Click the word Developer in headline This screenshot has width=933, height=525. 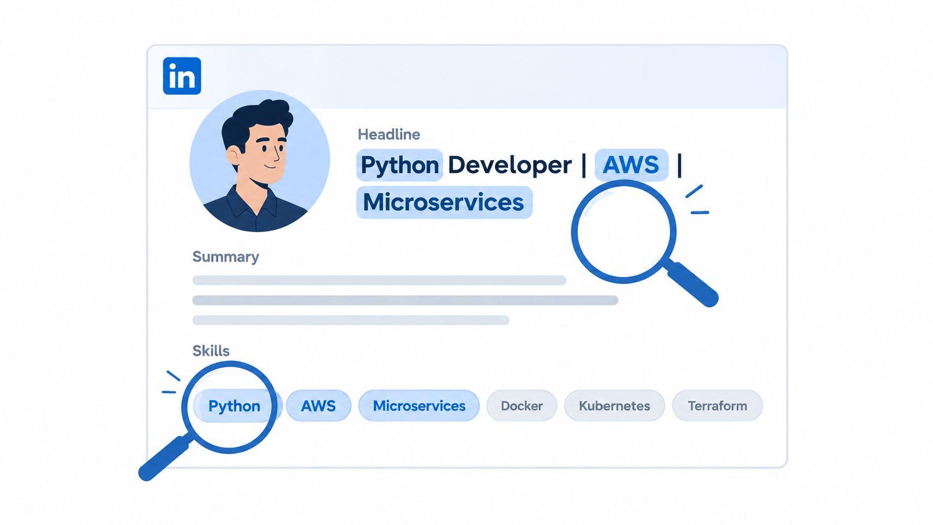(509, 165)
